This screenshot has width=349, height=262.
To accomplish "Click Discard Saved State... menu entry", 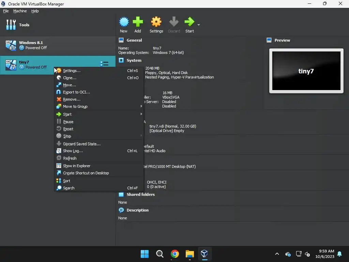I will (98, 144).
